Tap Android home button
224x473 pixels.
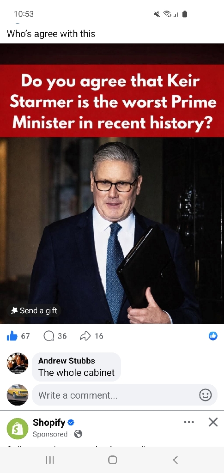[x=112, y=460]
